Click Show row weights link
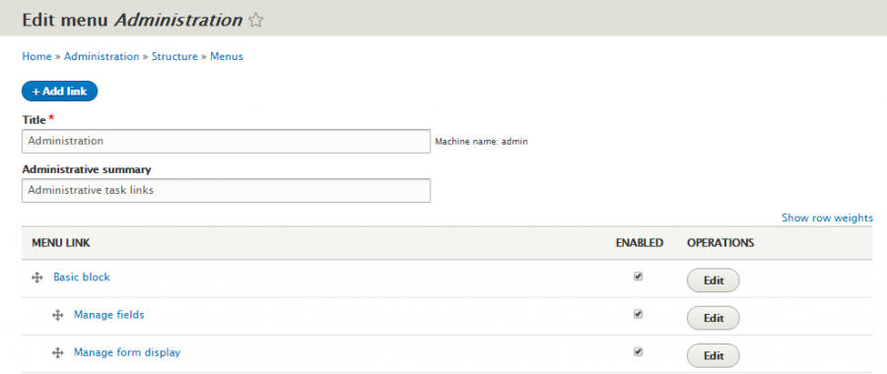The width and height of the screenshot is (887, 374). point(827,218)
